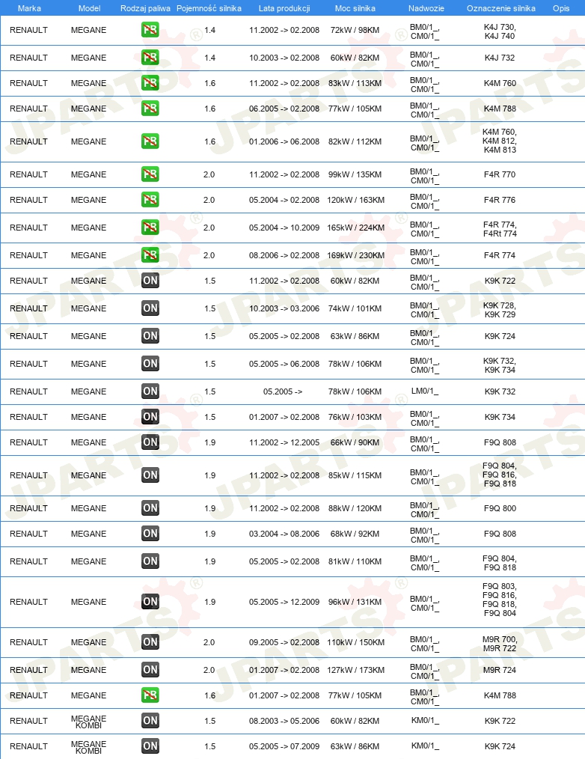585x759 pixels.
Task: Click body code LM0/1_
Action: point(425,391)
